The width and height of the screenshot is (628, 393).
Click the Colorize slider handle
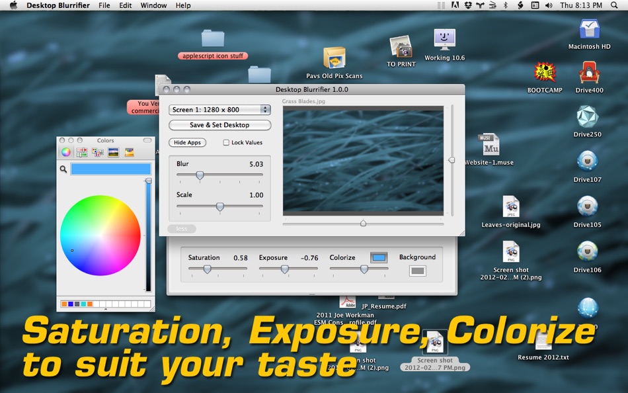point(364,269)
